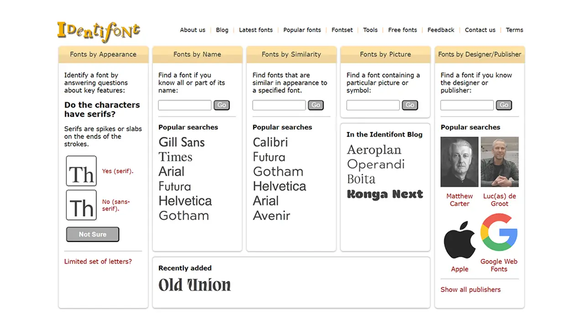Open Calibri in similarity searches
584x328 pixels.
pyautogui.click(x=270, y=142)
